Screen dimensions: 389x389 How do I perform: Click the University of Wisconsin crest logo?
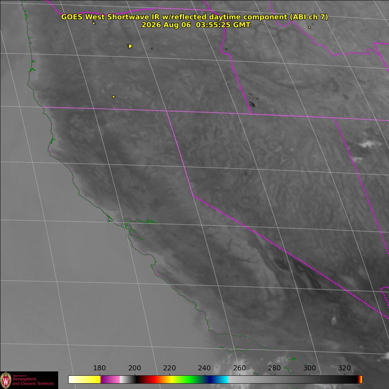click(x=5, y=380)
